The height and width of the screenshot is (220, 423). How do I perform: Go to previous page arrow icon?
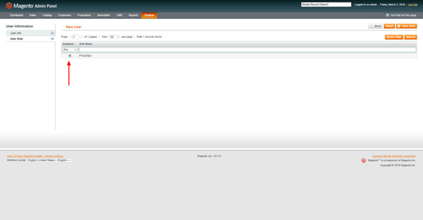pyautogui.click(x=70, y=37)
